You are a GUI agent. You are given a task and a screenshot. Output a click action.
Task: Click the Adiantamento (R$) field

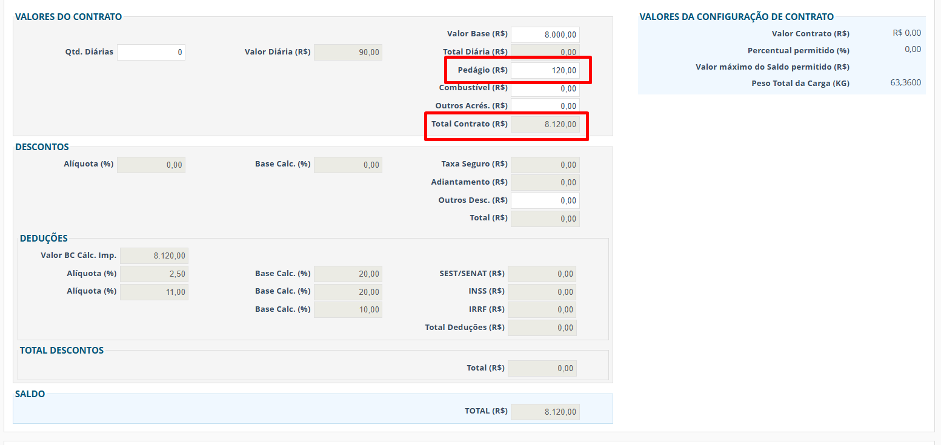[x=545, y=182]
